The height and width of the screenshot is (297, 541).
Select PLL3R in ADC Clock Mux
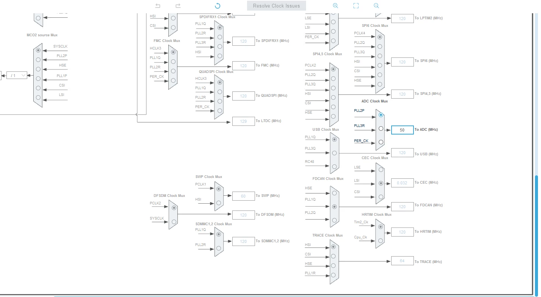pos(381,128)
